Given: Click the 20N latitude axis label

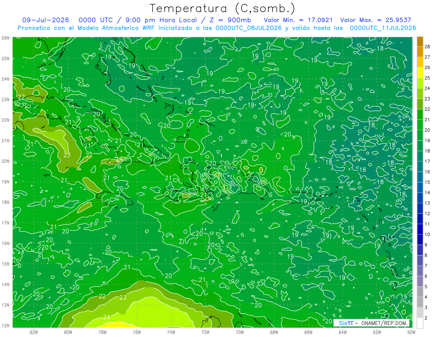Looking at the screenshot, I should coord(5,161).
